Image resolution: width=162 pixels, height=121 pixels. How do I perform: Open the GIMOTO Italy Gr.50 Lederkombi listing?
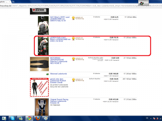[x=60, y=19]
